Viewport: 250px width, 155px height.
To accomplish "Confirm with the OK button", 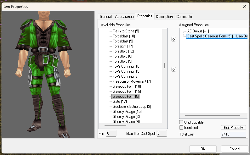I will click(203, 149).
